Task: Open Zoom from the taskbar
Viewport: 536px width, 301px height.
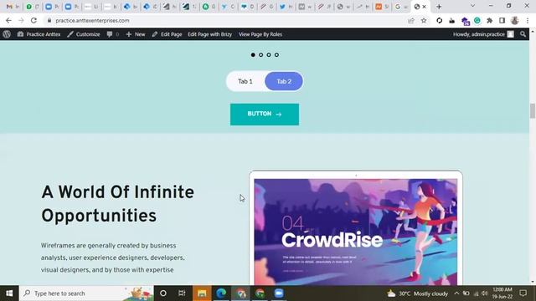Action: tap(279, 293)
